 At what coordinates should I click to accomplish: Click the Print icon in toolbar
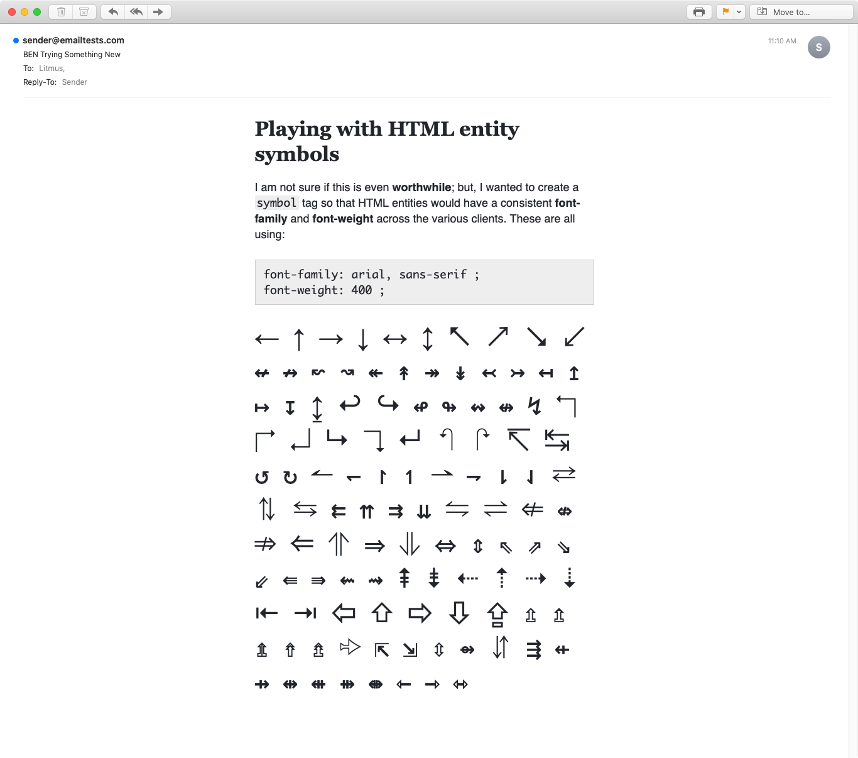coord(699,12)
